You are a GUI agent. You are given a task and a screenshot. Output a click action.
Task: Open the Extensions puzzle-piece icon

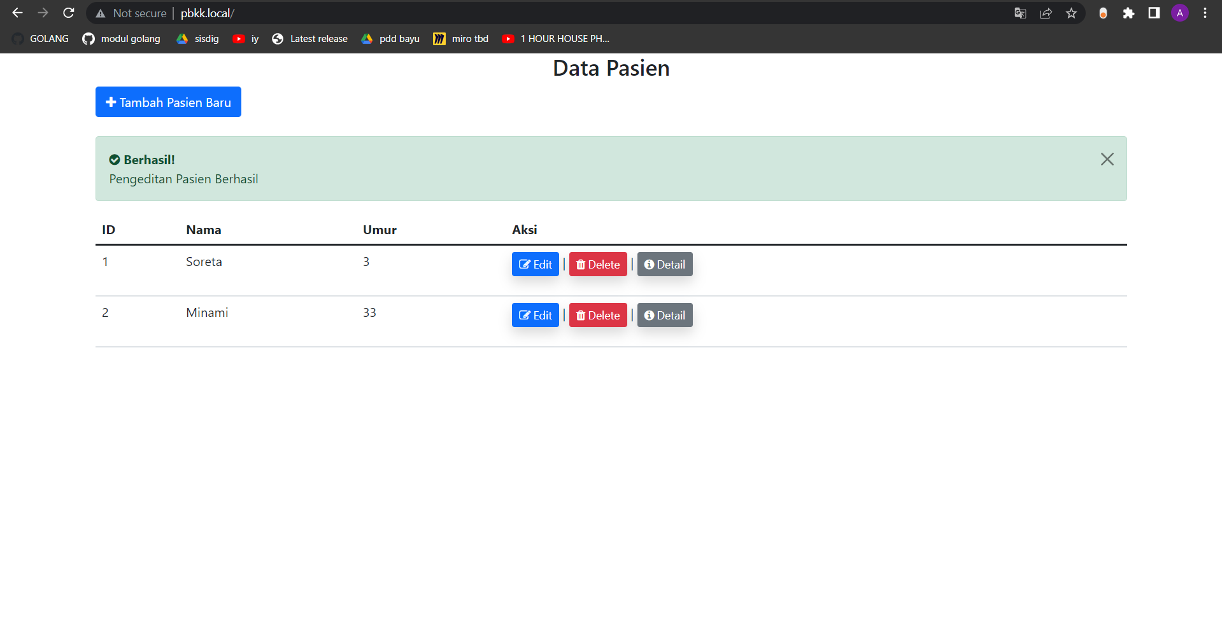(1128, 13)
